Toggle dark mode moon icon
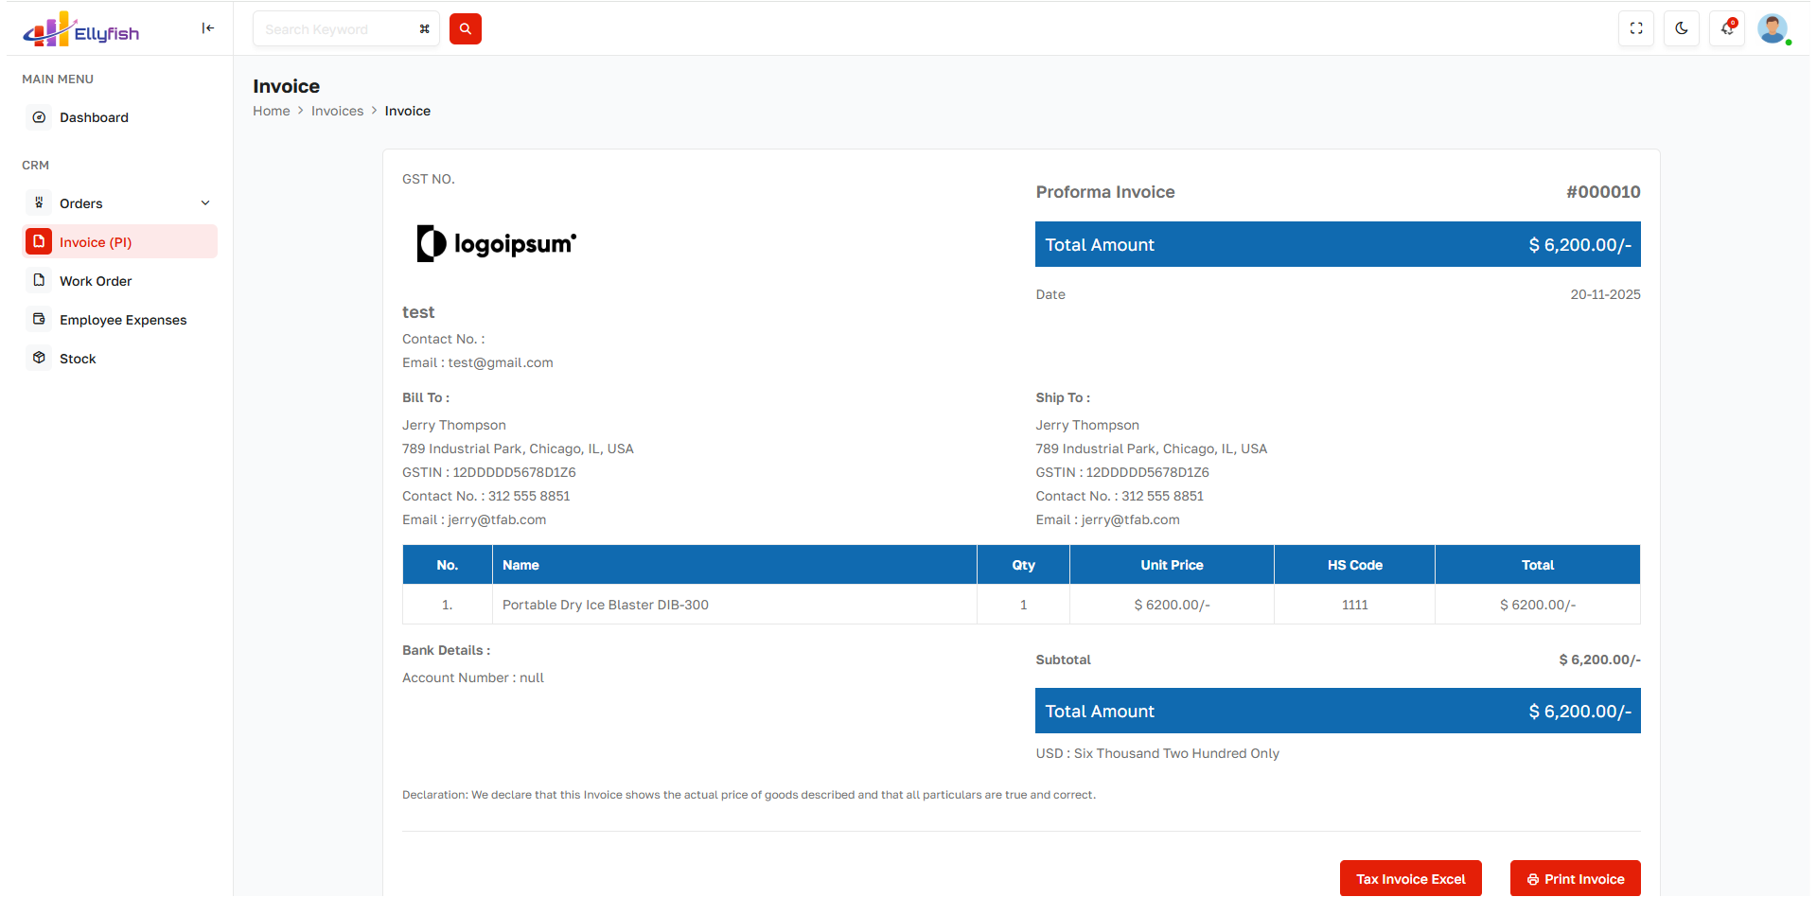Image resolution: width=1817 pixels, height=897 pixels. (1681, 29)
